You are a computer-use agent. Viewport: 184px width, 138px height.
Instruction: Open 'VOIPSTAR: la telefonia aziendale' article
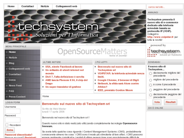(121, 75)
